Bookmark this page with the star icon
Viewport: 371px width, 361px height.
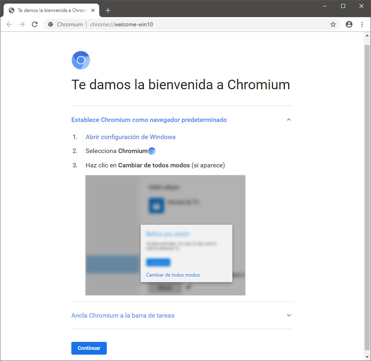point(333,24)
